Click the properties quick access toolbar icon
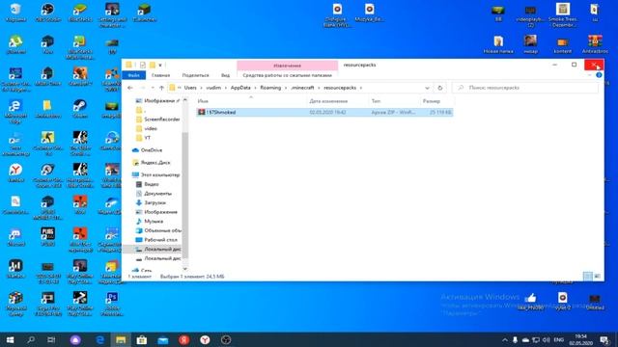 click(143, 65)
